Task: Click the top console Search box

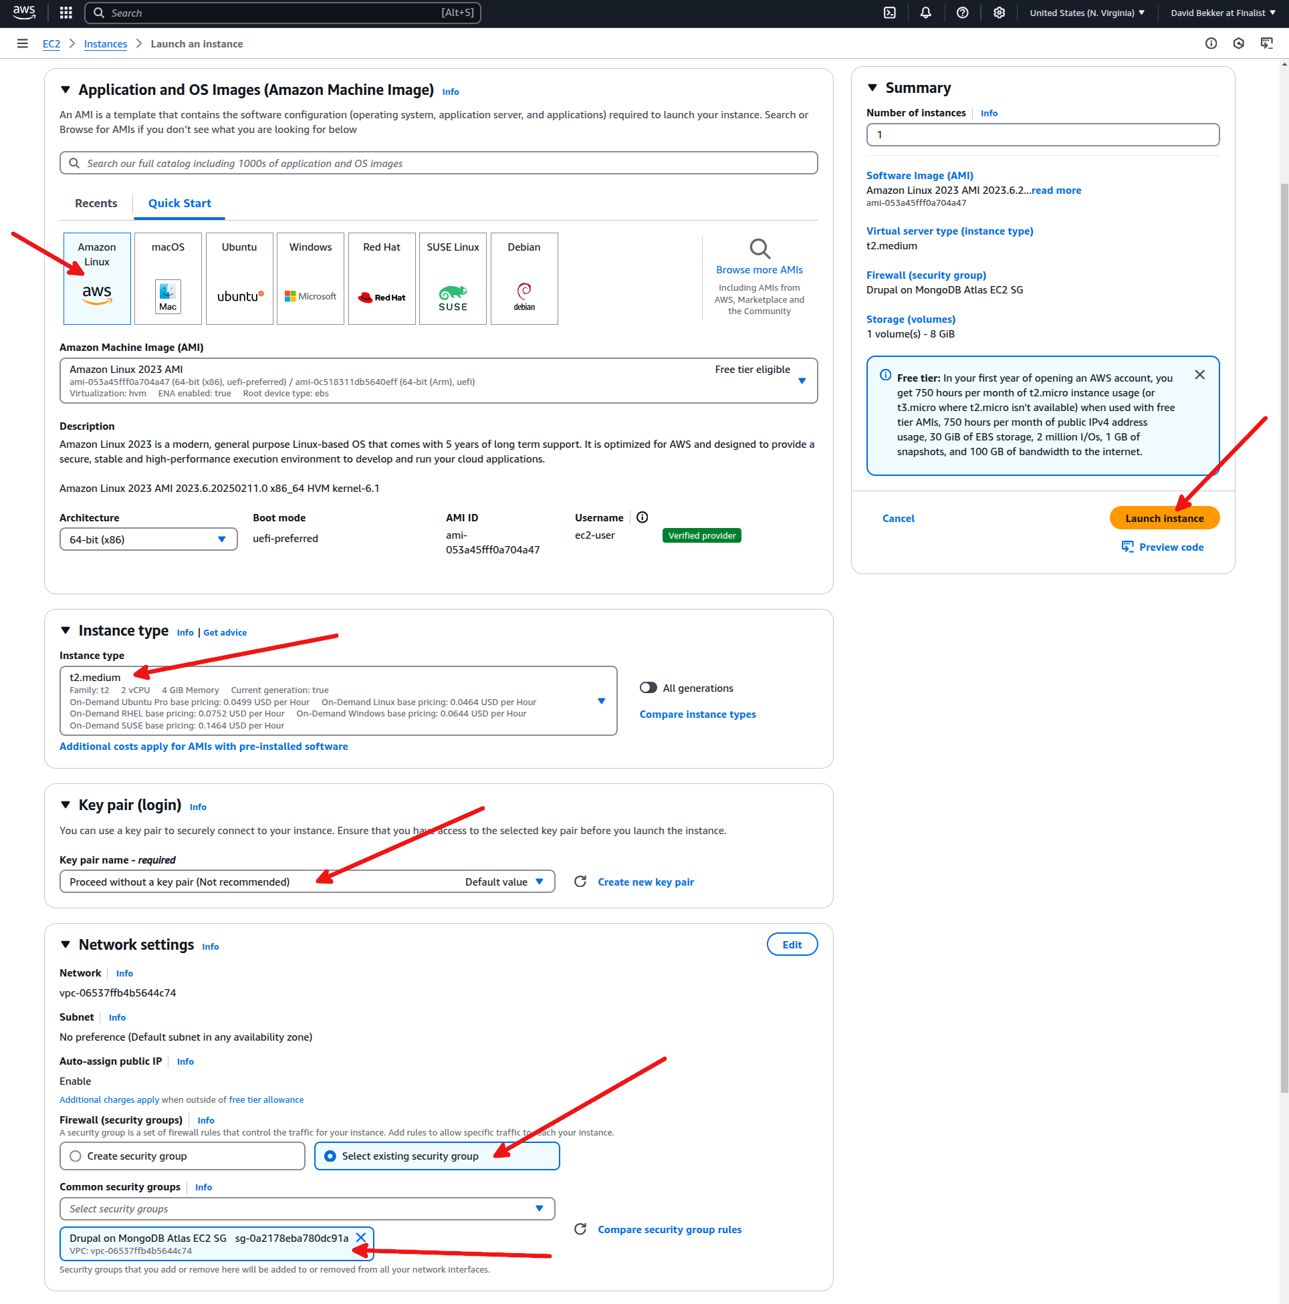Action: click(x=282, y=13)
